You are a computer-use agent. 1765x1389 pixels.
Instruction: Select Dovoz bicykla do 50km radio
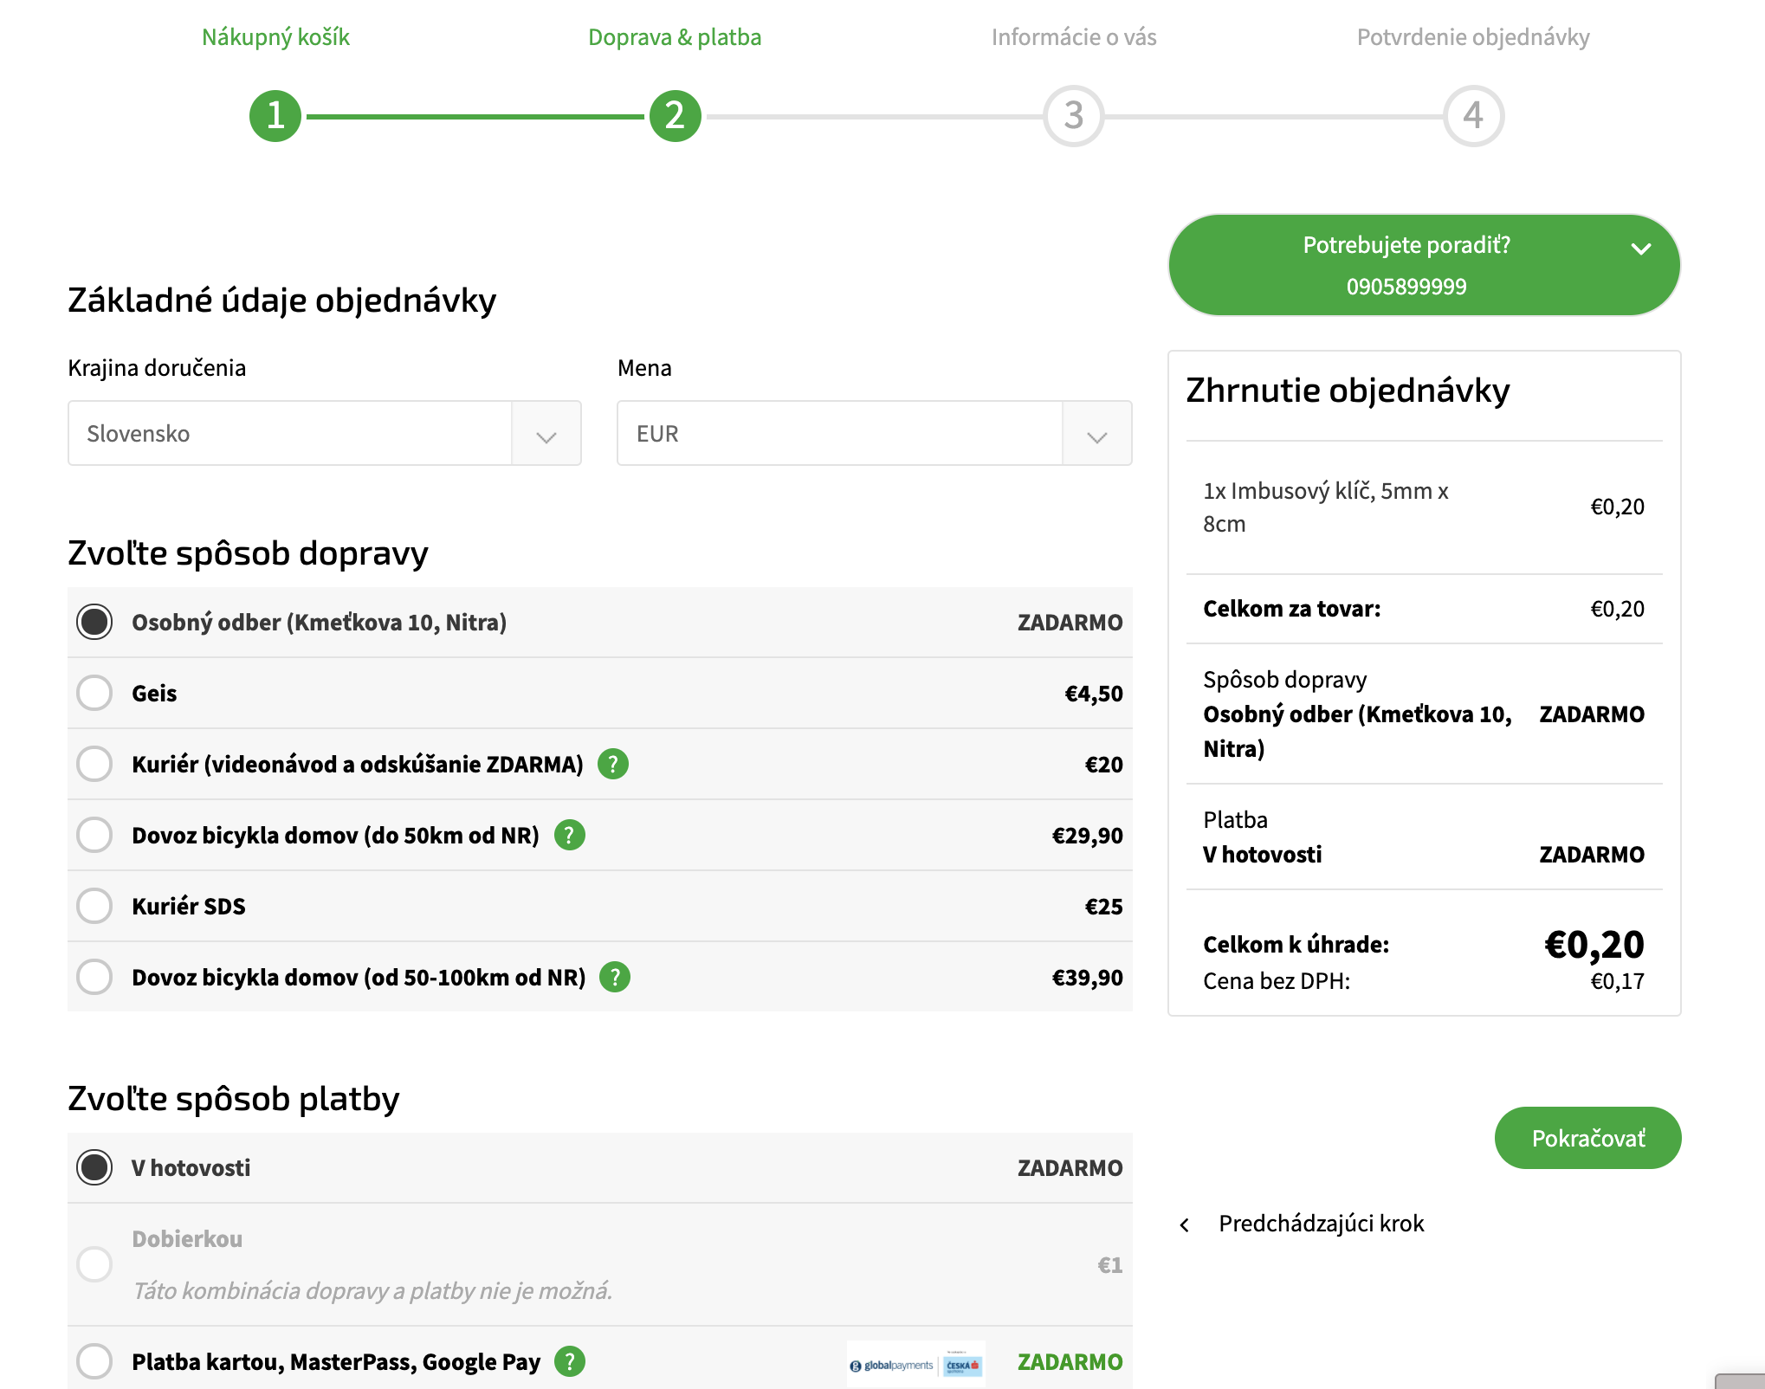point(94,835)
